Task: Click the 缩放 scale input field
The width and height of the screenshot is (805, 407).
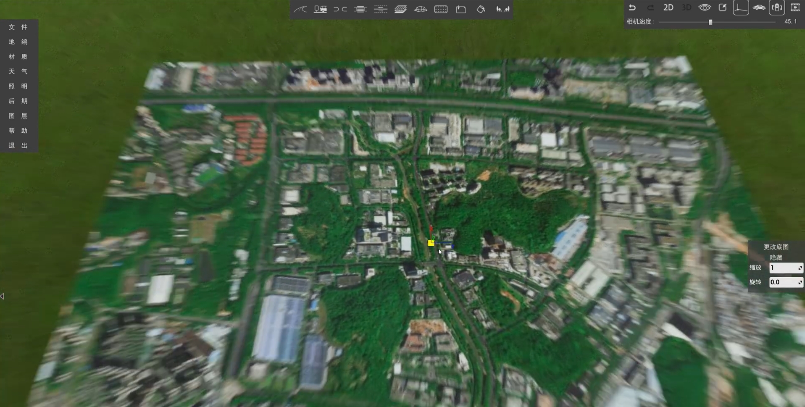Action: [x=786, y=268]
